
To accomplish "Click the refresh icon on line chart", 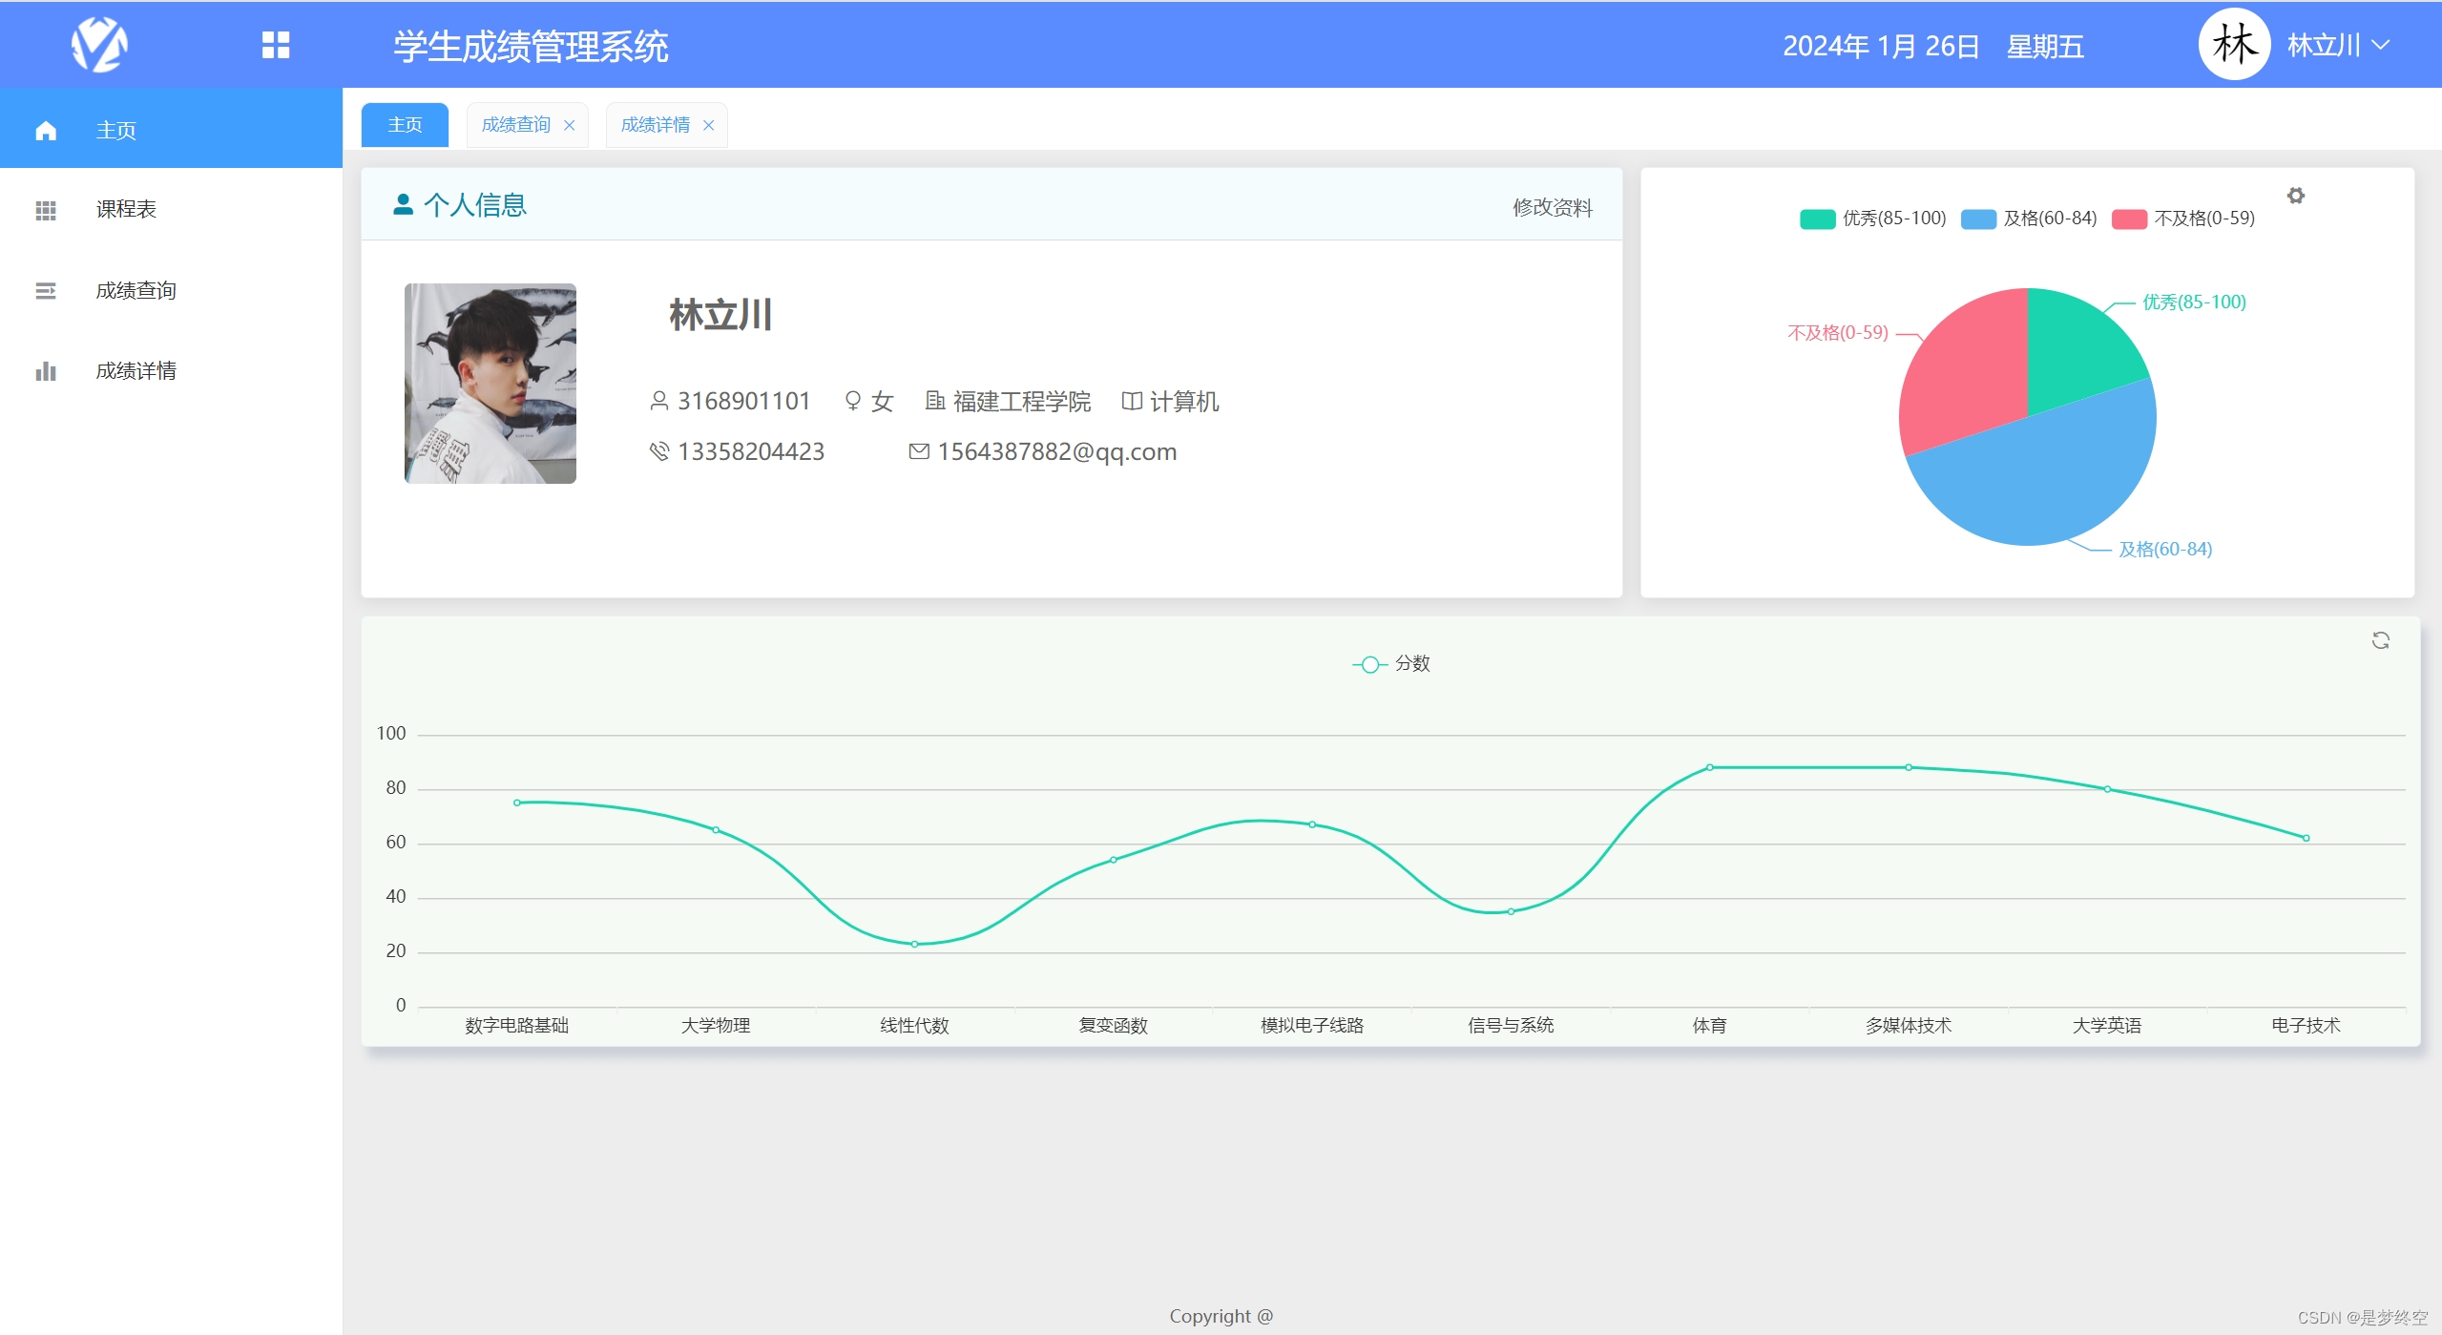I will [x=2380, y=640].
